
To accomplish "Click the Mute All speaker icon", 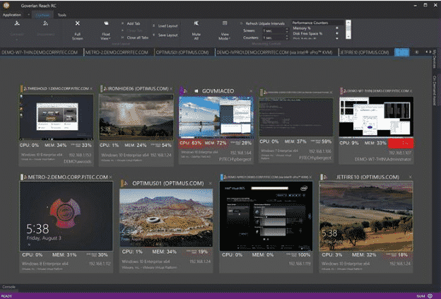I will tap(196, 25).
